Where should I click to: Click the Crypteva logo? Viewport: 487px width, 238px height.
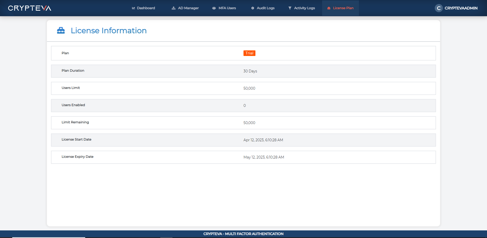[29, 8]
